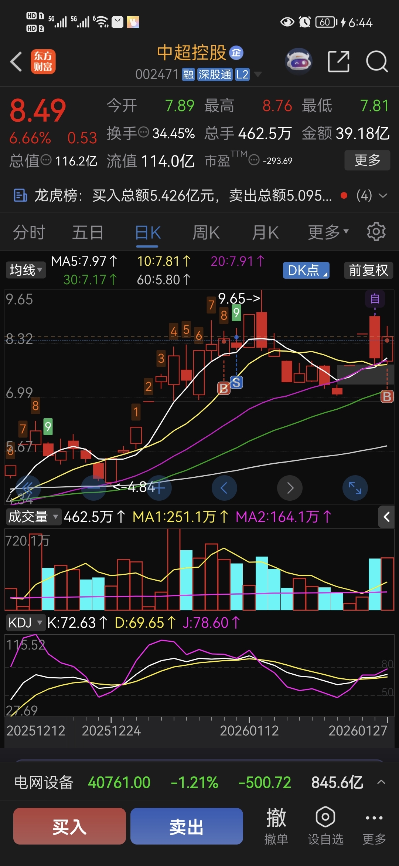Tap the info icon next to 总值
The width and height of the screenshot is (399, 866).
click(46, 160)
